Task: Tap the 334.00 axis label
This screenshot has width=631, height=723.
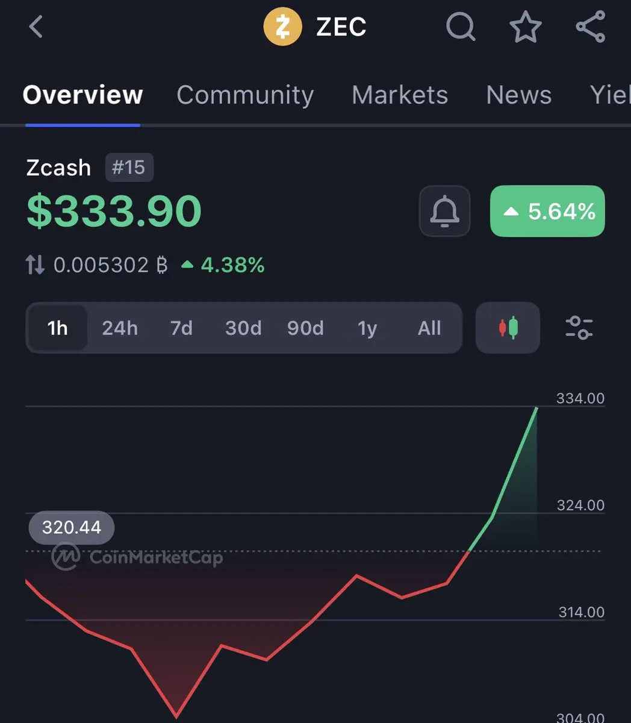Action: tap(580, 398)
